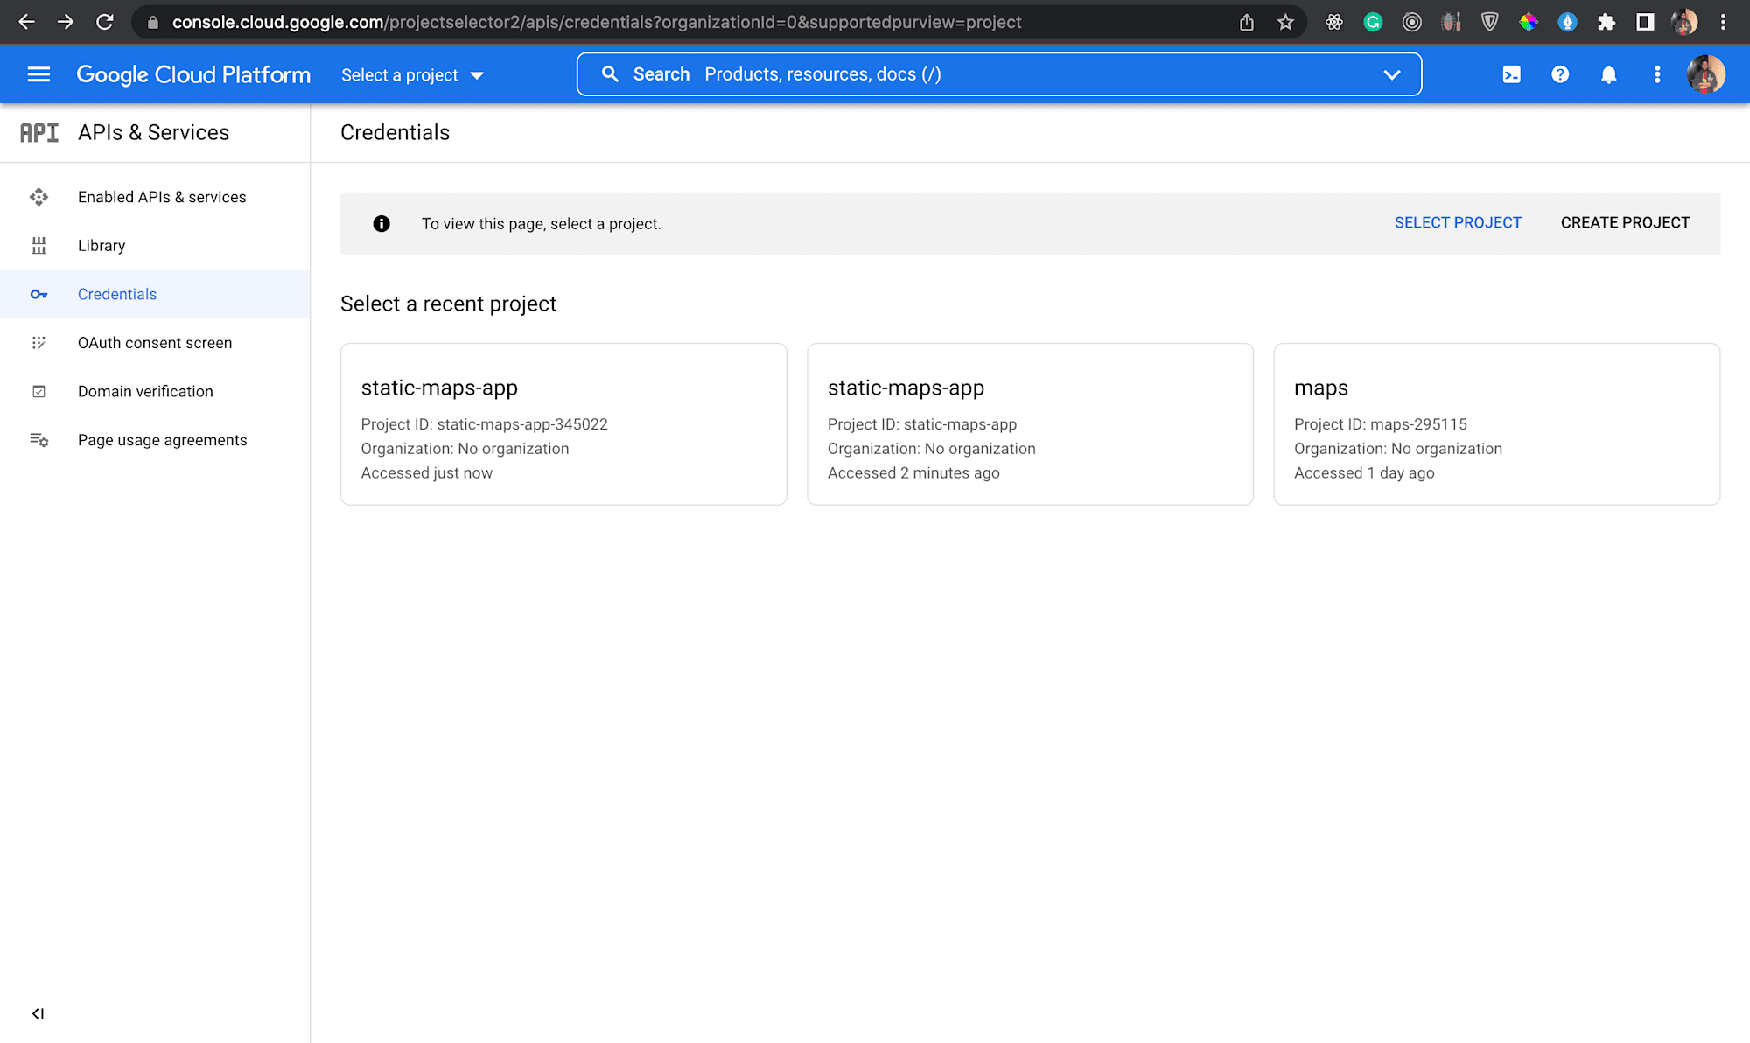Open the Chrome three-dot menu
This screenshot has width=1750, height=1043.
click(1723, 22)
